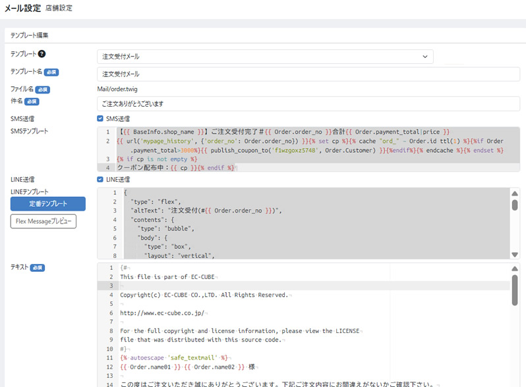
Task: Click line number 3 in テキスト editor
Action: (x=111, y=286)
